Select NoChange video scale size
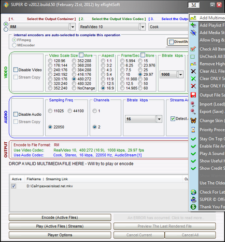Viewport: 225px width, 242px height. [74, 88]
